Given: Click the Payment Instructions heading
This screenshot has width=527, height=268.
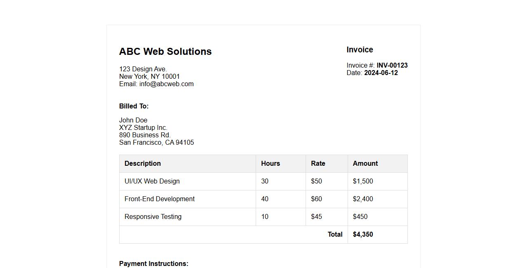Looking at the screenshot, I should [x=153, y=264].
